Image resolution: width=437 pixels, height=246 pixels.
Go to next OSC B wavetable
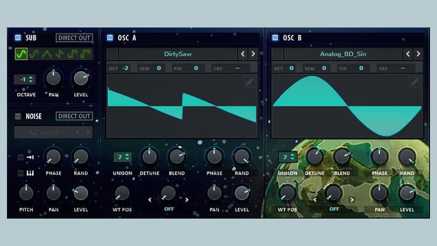418,54
